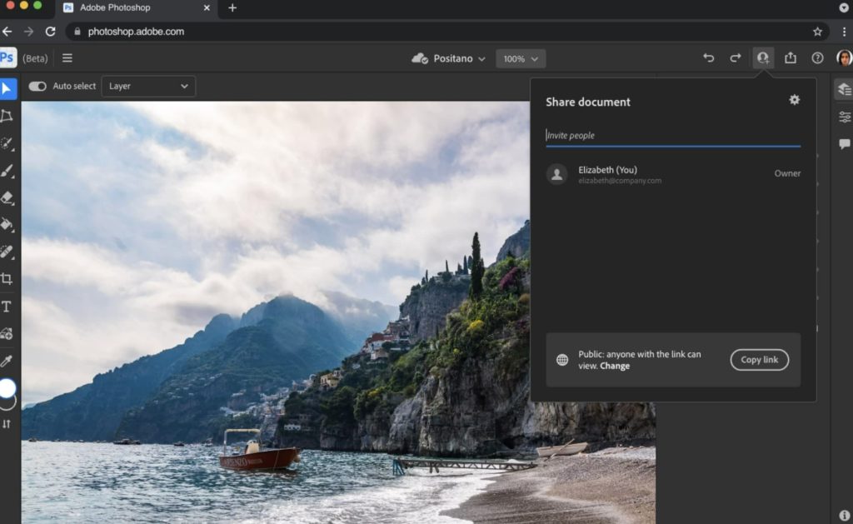
Task: Open a new browser tab
Action: click(232, 7)
